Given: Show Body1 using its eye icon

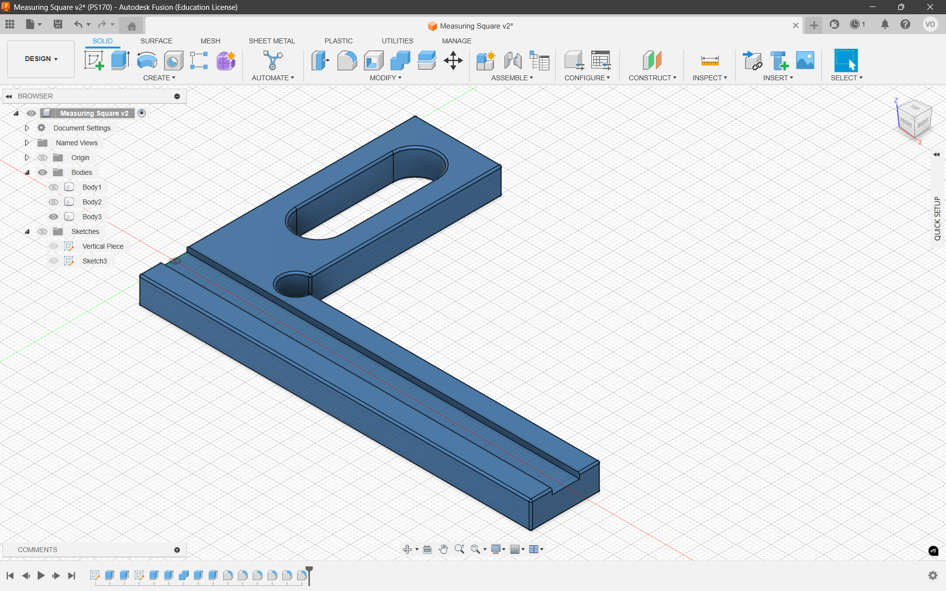Looking at the screenshot, I should coord(54,187).
